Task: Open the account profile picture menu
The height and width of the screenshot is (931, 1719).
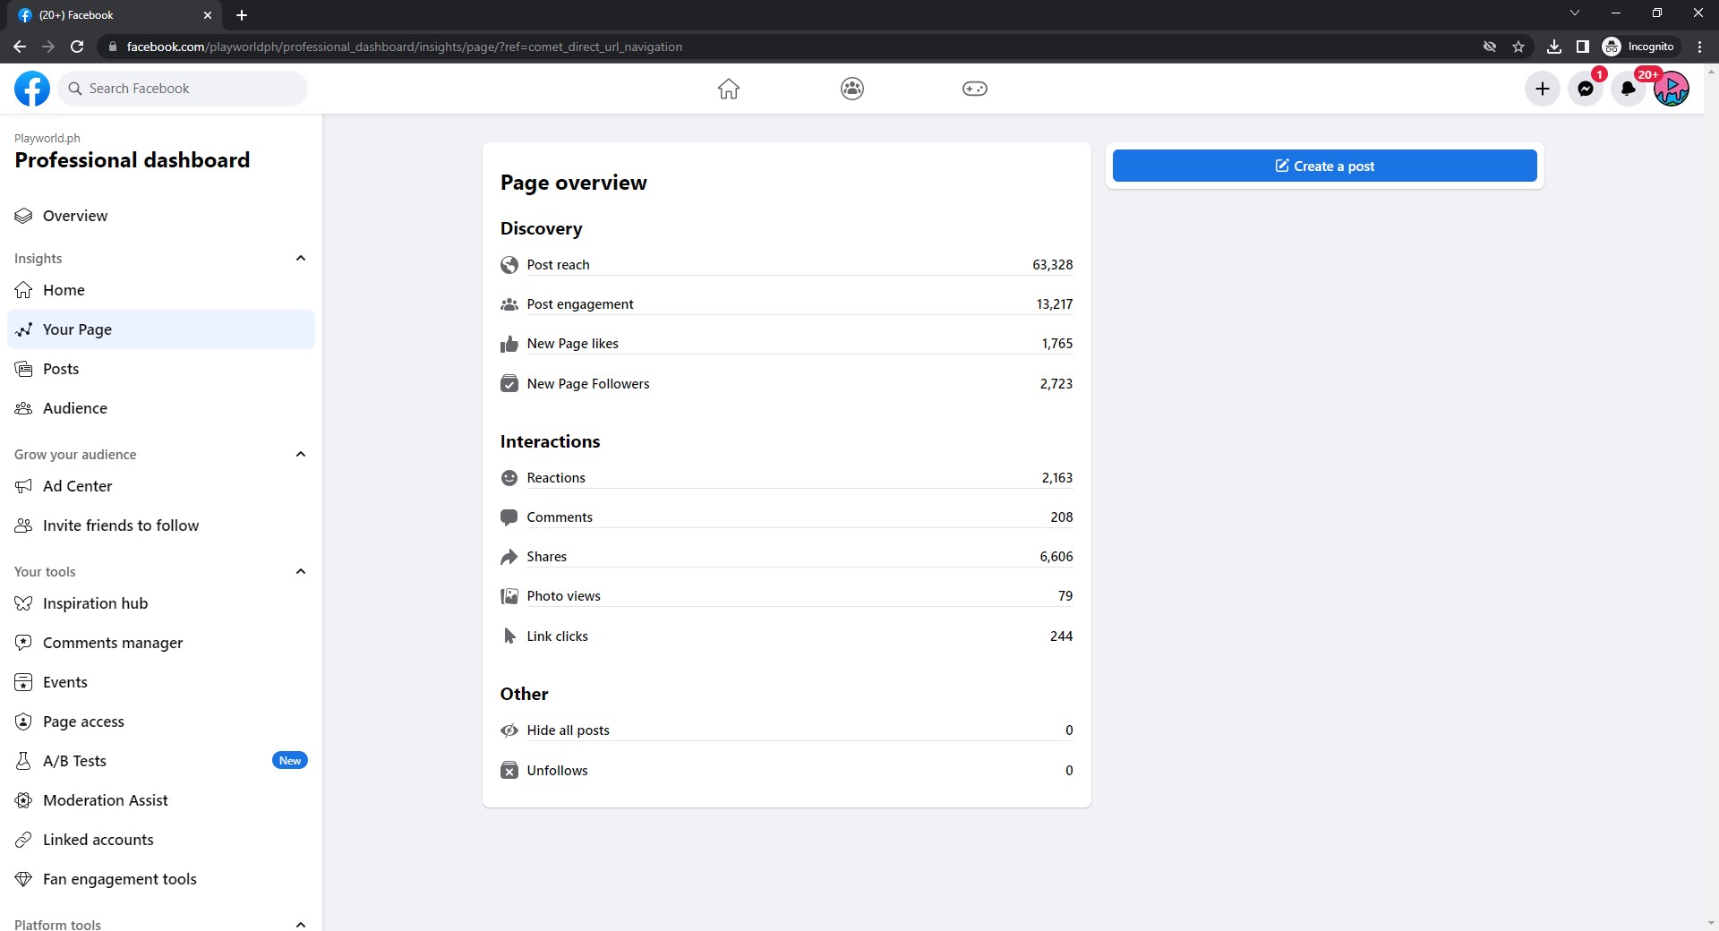Action: 1671,89
